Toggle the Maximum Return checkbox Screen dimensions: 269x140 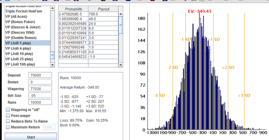pyautogui.click(x=8, y=127)
